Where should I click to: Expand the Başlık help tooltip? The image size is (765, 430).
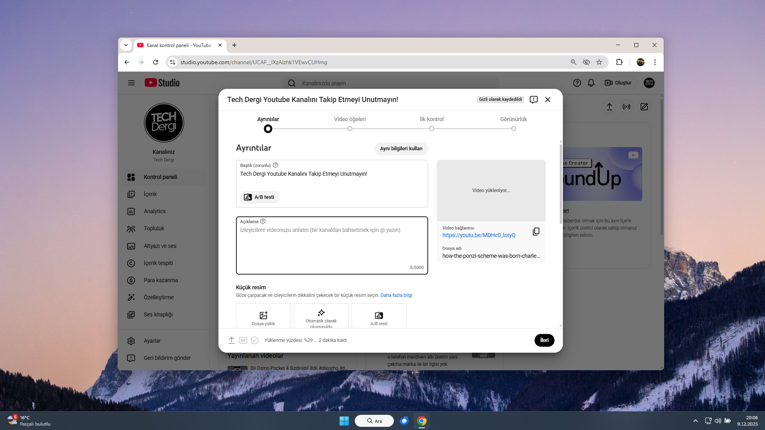click(275, 165)
